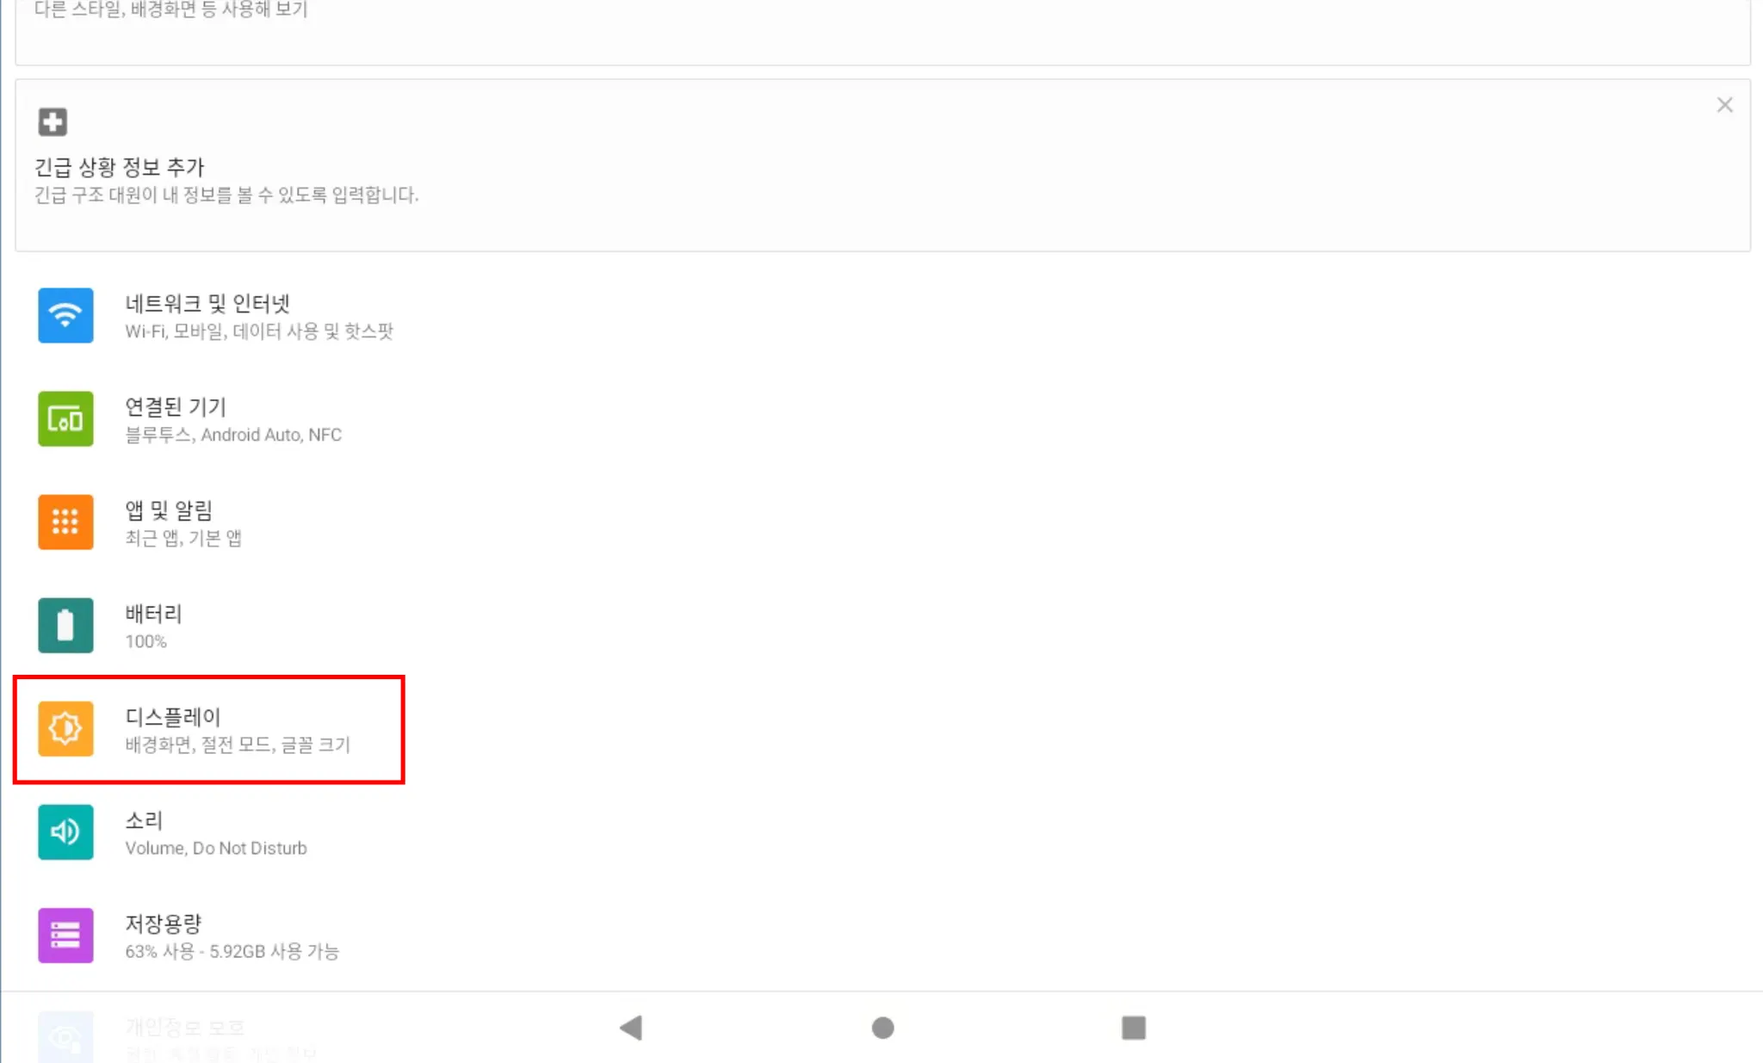
Task: Tap the teal sound speaker icon
Action: (65, 831)
